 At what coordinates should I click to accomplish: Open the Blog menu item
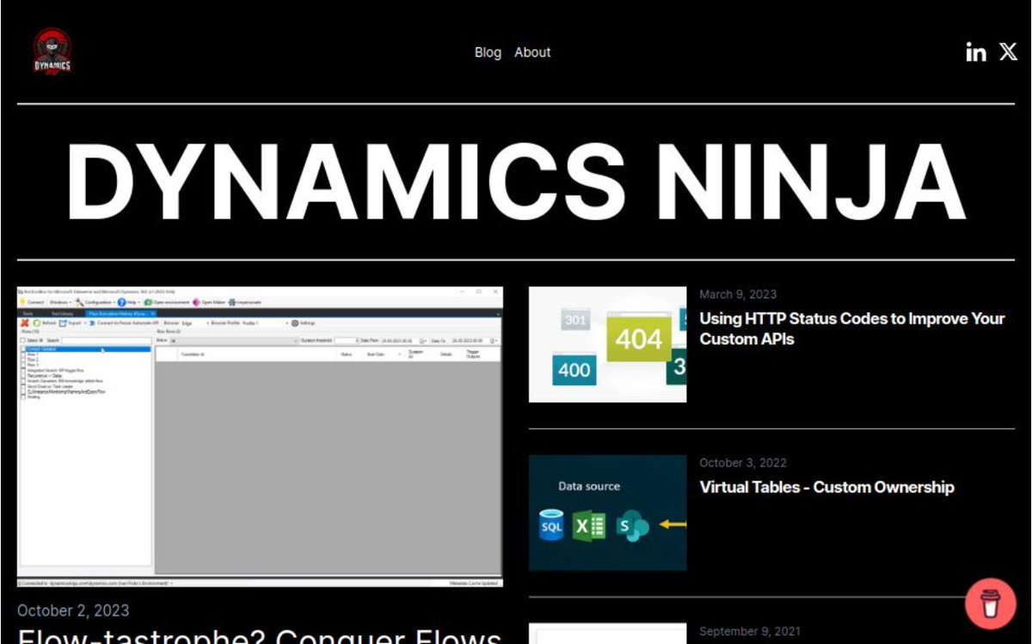[x=488, y=52]
